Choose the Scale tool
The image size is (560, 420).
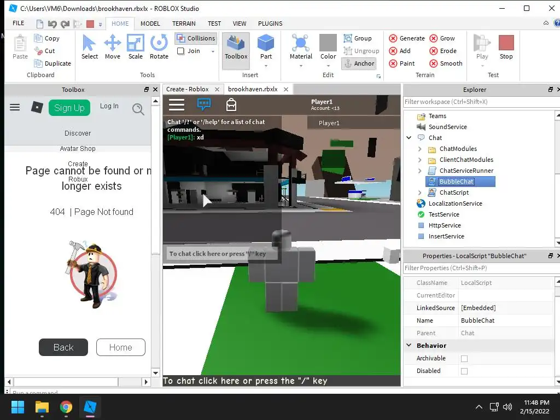[x=136, y=47]
